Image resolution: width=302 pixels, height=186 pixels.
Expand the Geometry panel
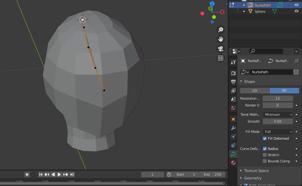241,178
